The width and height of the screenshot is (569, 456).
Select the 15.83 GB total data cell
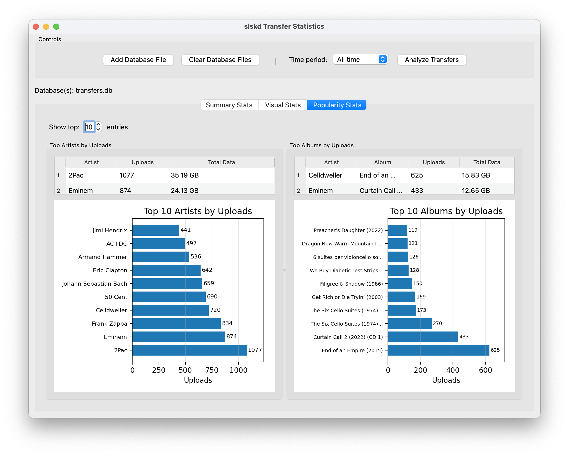pos(486,175)
